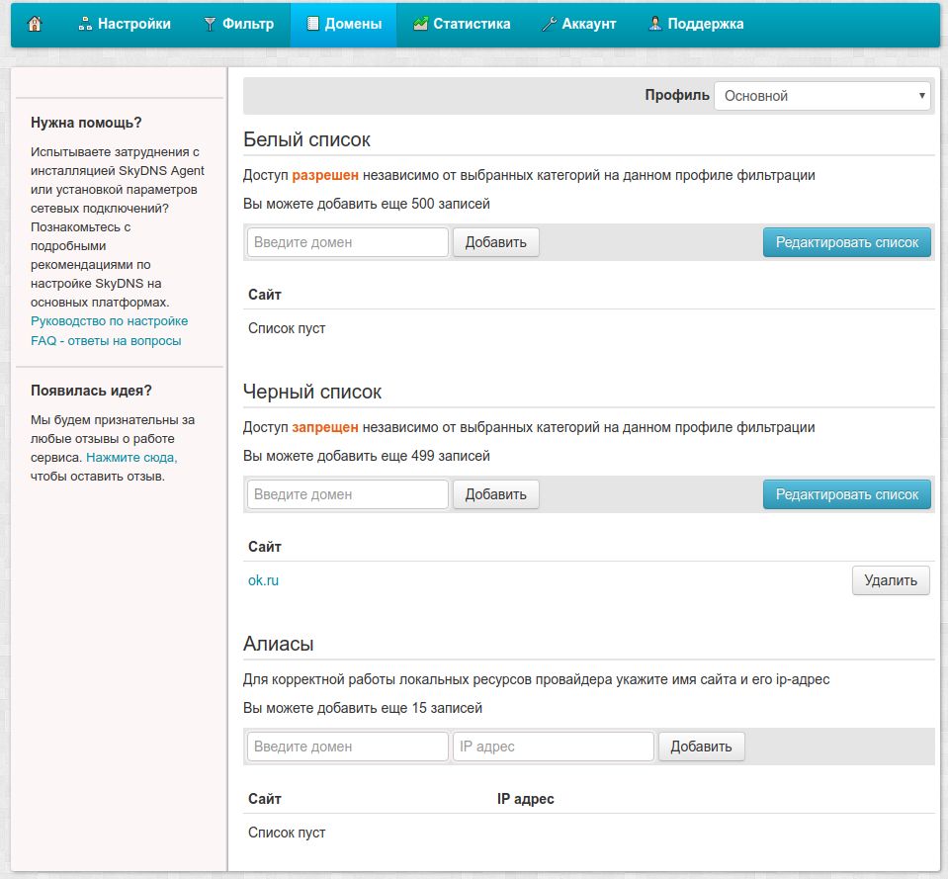Add the alias entry

coord(701,747)
